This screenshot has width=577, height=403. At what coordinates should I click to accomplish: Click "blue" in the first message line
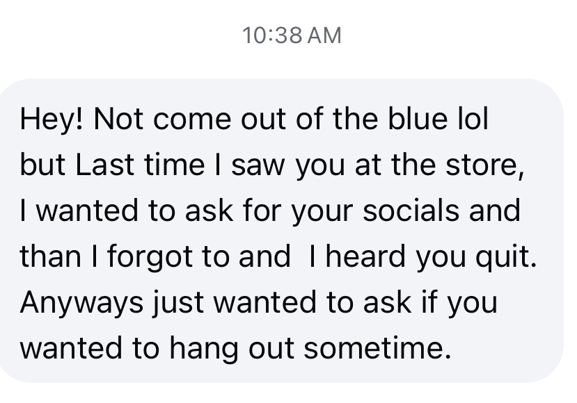(418, 119)
